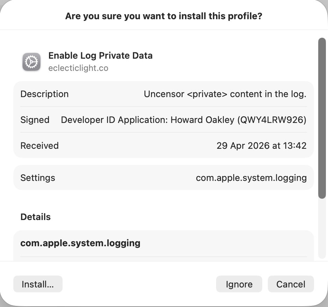Click the vertical scrollbar thumb

[321, 119]
